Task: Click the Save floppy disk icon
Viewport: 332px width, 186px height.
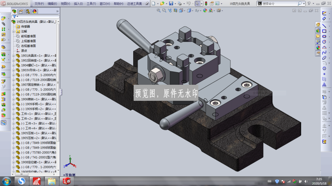Action: pyautogui.click(x=171, y=3)
